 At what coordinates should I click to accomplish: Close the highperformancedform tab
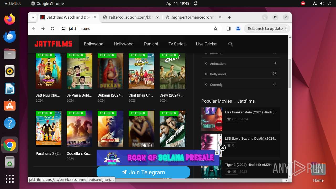pos(220,17)
